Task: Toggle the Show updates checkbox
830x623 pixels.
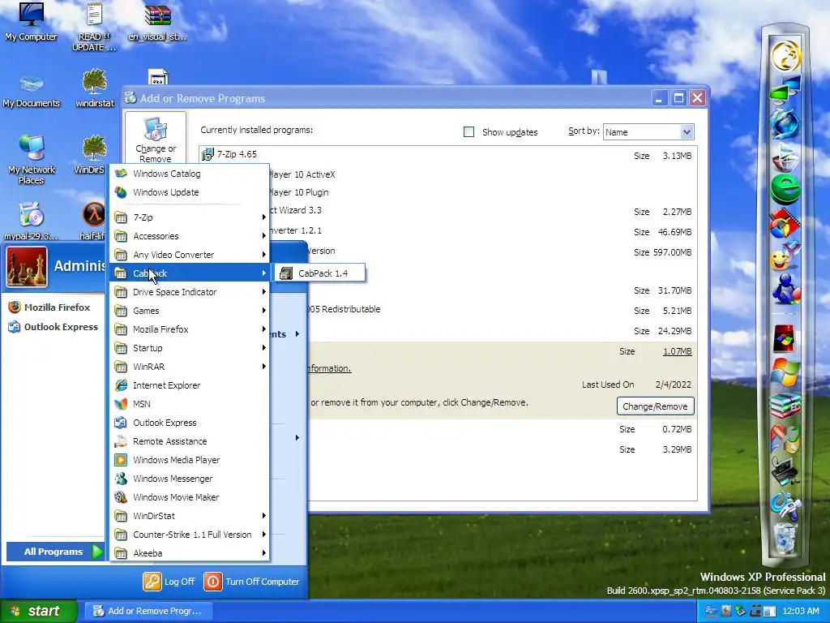Action: (469, 132)
